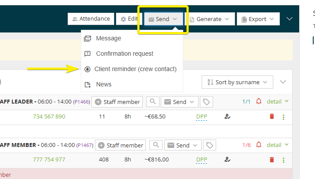This screenshot has width=315, height=179.
Task: Click the search icon in Staff Member row
Action: [x=156, y=145]
